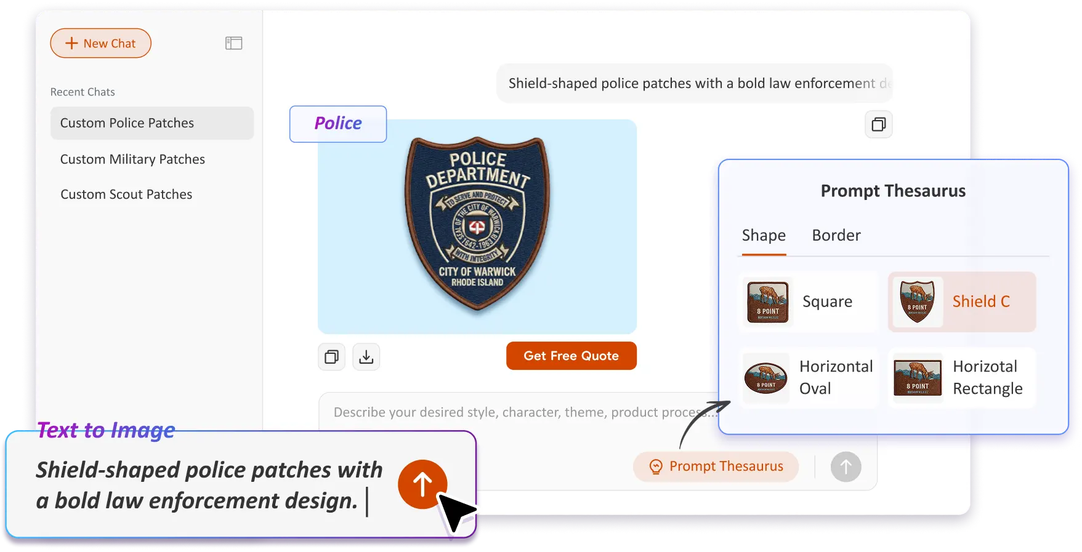Send prompt with gray arrow button
Viewport: 1082px width, 552px height.
tap(846, 467)
